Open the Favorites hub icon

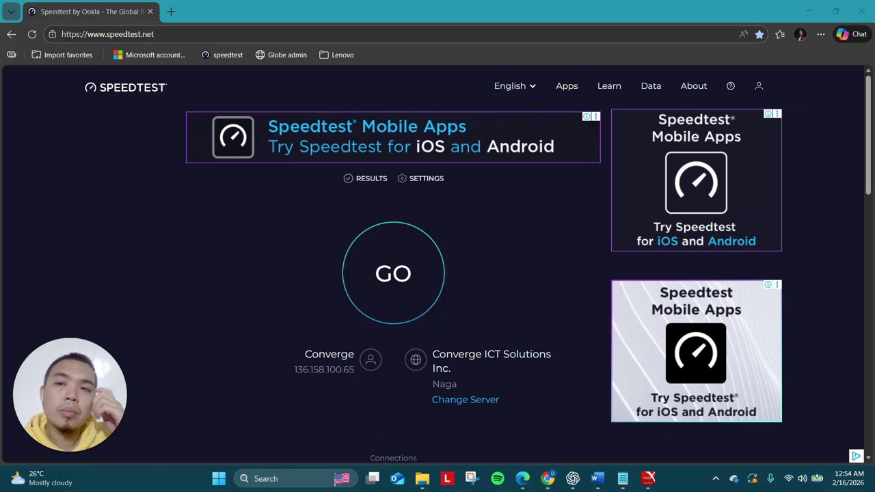tap(780, 34)
